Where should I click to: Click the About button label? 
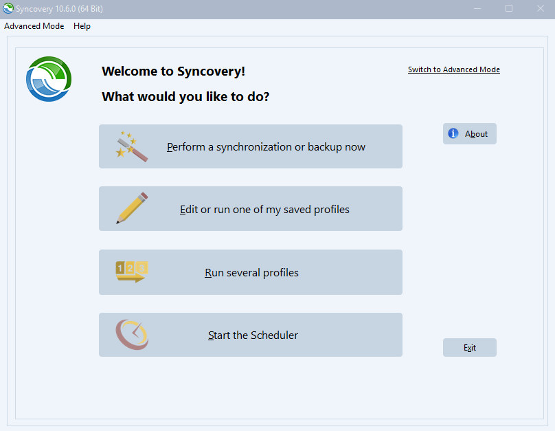click(x=476, y=134)
